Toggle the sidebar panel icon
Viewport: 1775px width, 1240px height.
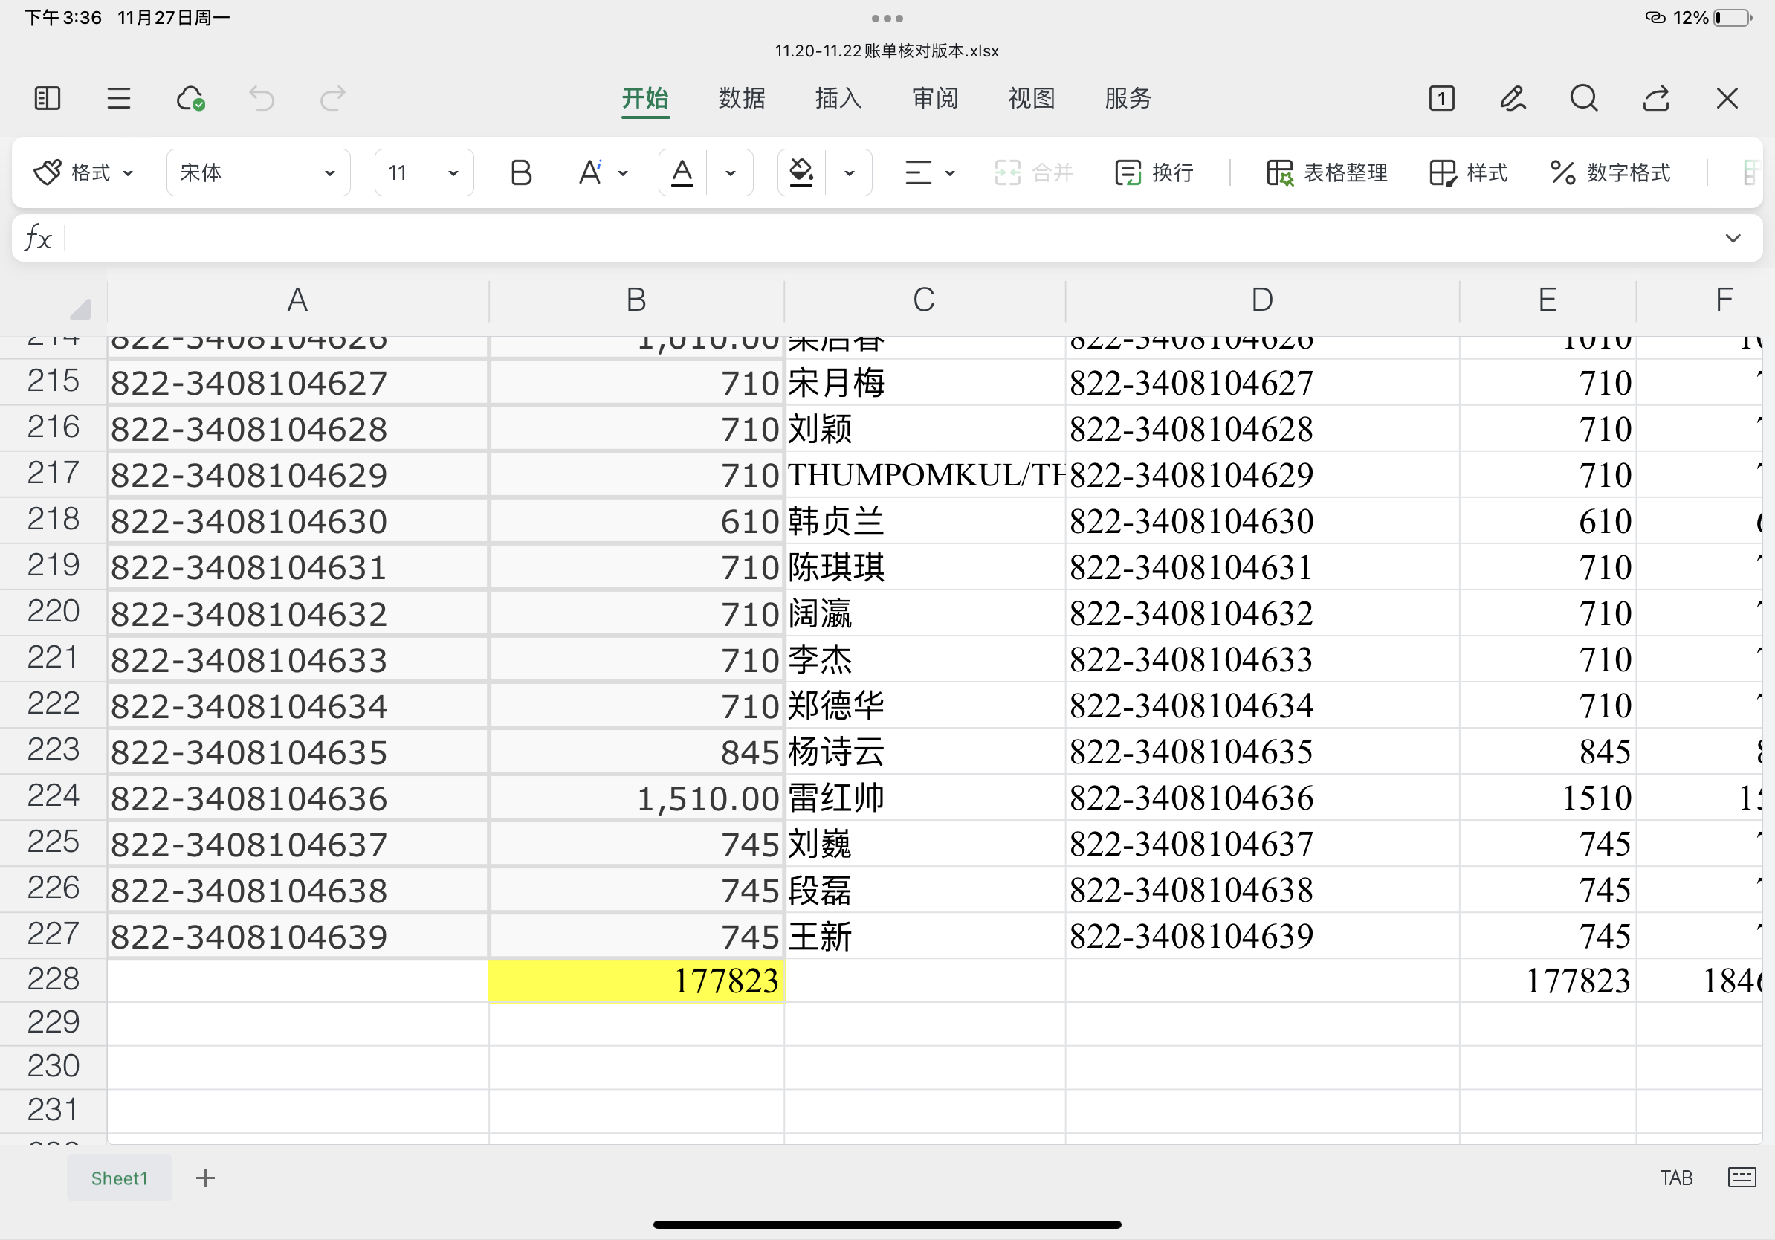(47, 98)
